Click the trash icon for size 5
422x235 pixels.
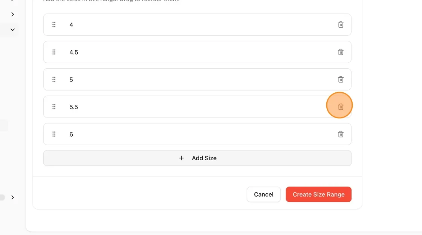[x=341, y=80]
